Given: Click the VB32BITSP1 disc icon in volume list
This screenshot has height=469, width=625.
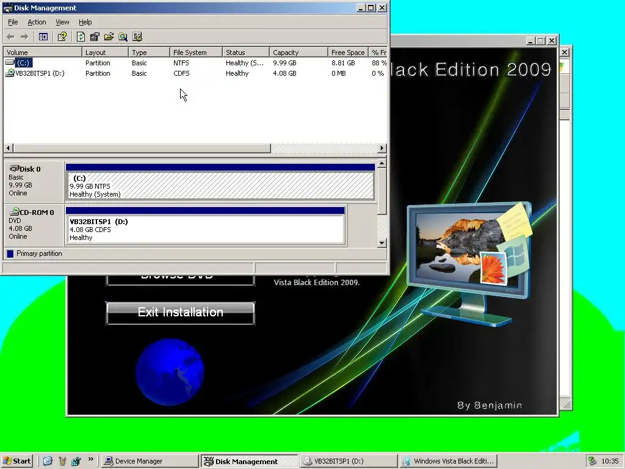Looking at the screenshot, I should [10, 73].
